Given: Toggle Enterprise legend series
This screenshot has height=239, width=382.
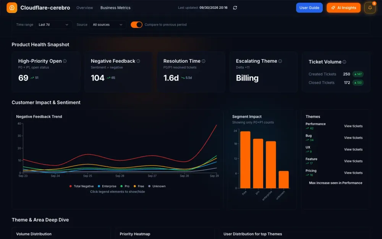Looking at the screenshot, I should point(107,186).
